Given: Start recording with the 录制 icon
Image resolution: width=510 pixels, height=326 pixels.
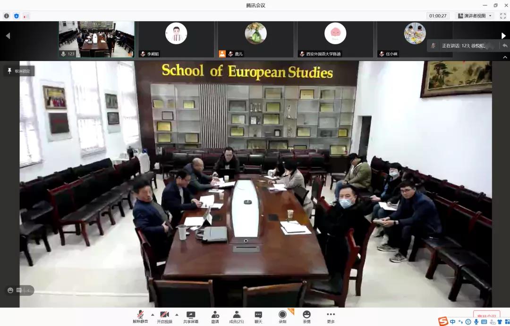Looking at the screenshot, I should (x=282, y=316).
